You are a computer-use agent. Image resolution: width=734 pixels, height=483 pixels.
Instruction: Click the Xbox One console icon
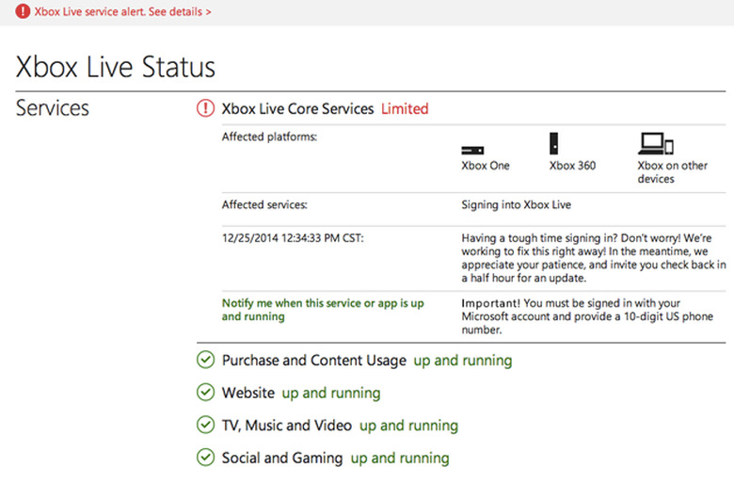click(471, 151)
